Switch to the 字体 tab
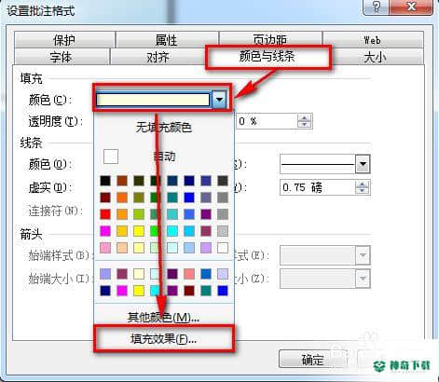439x382 pixels. tap(62, 57)
